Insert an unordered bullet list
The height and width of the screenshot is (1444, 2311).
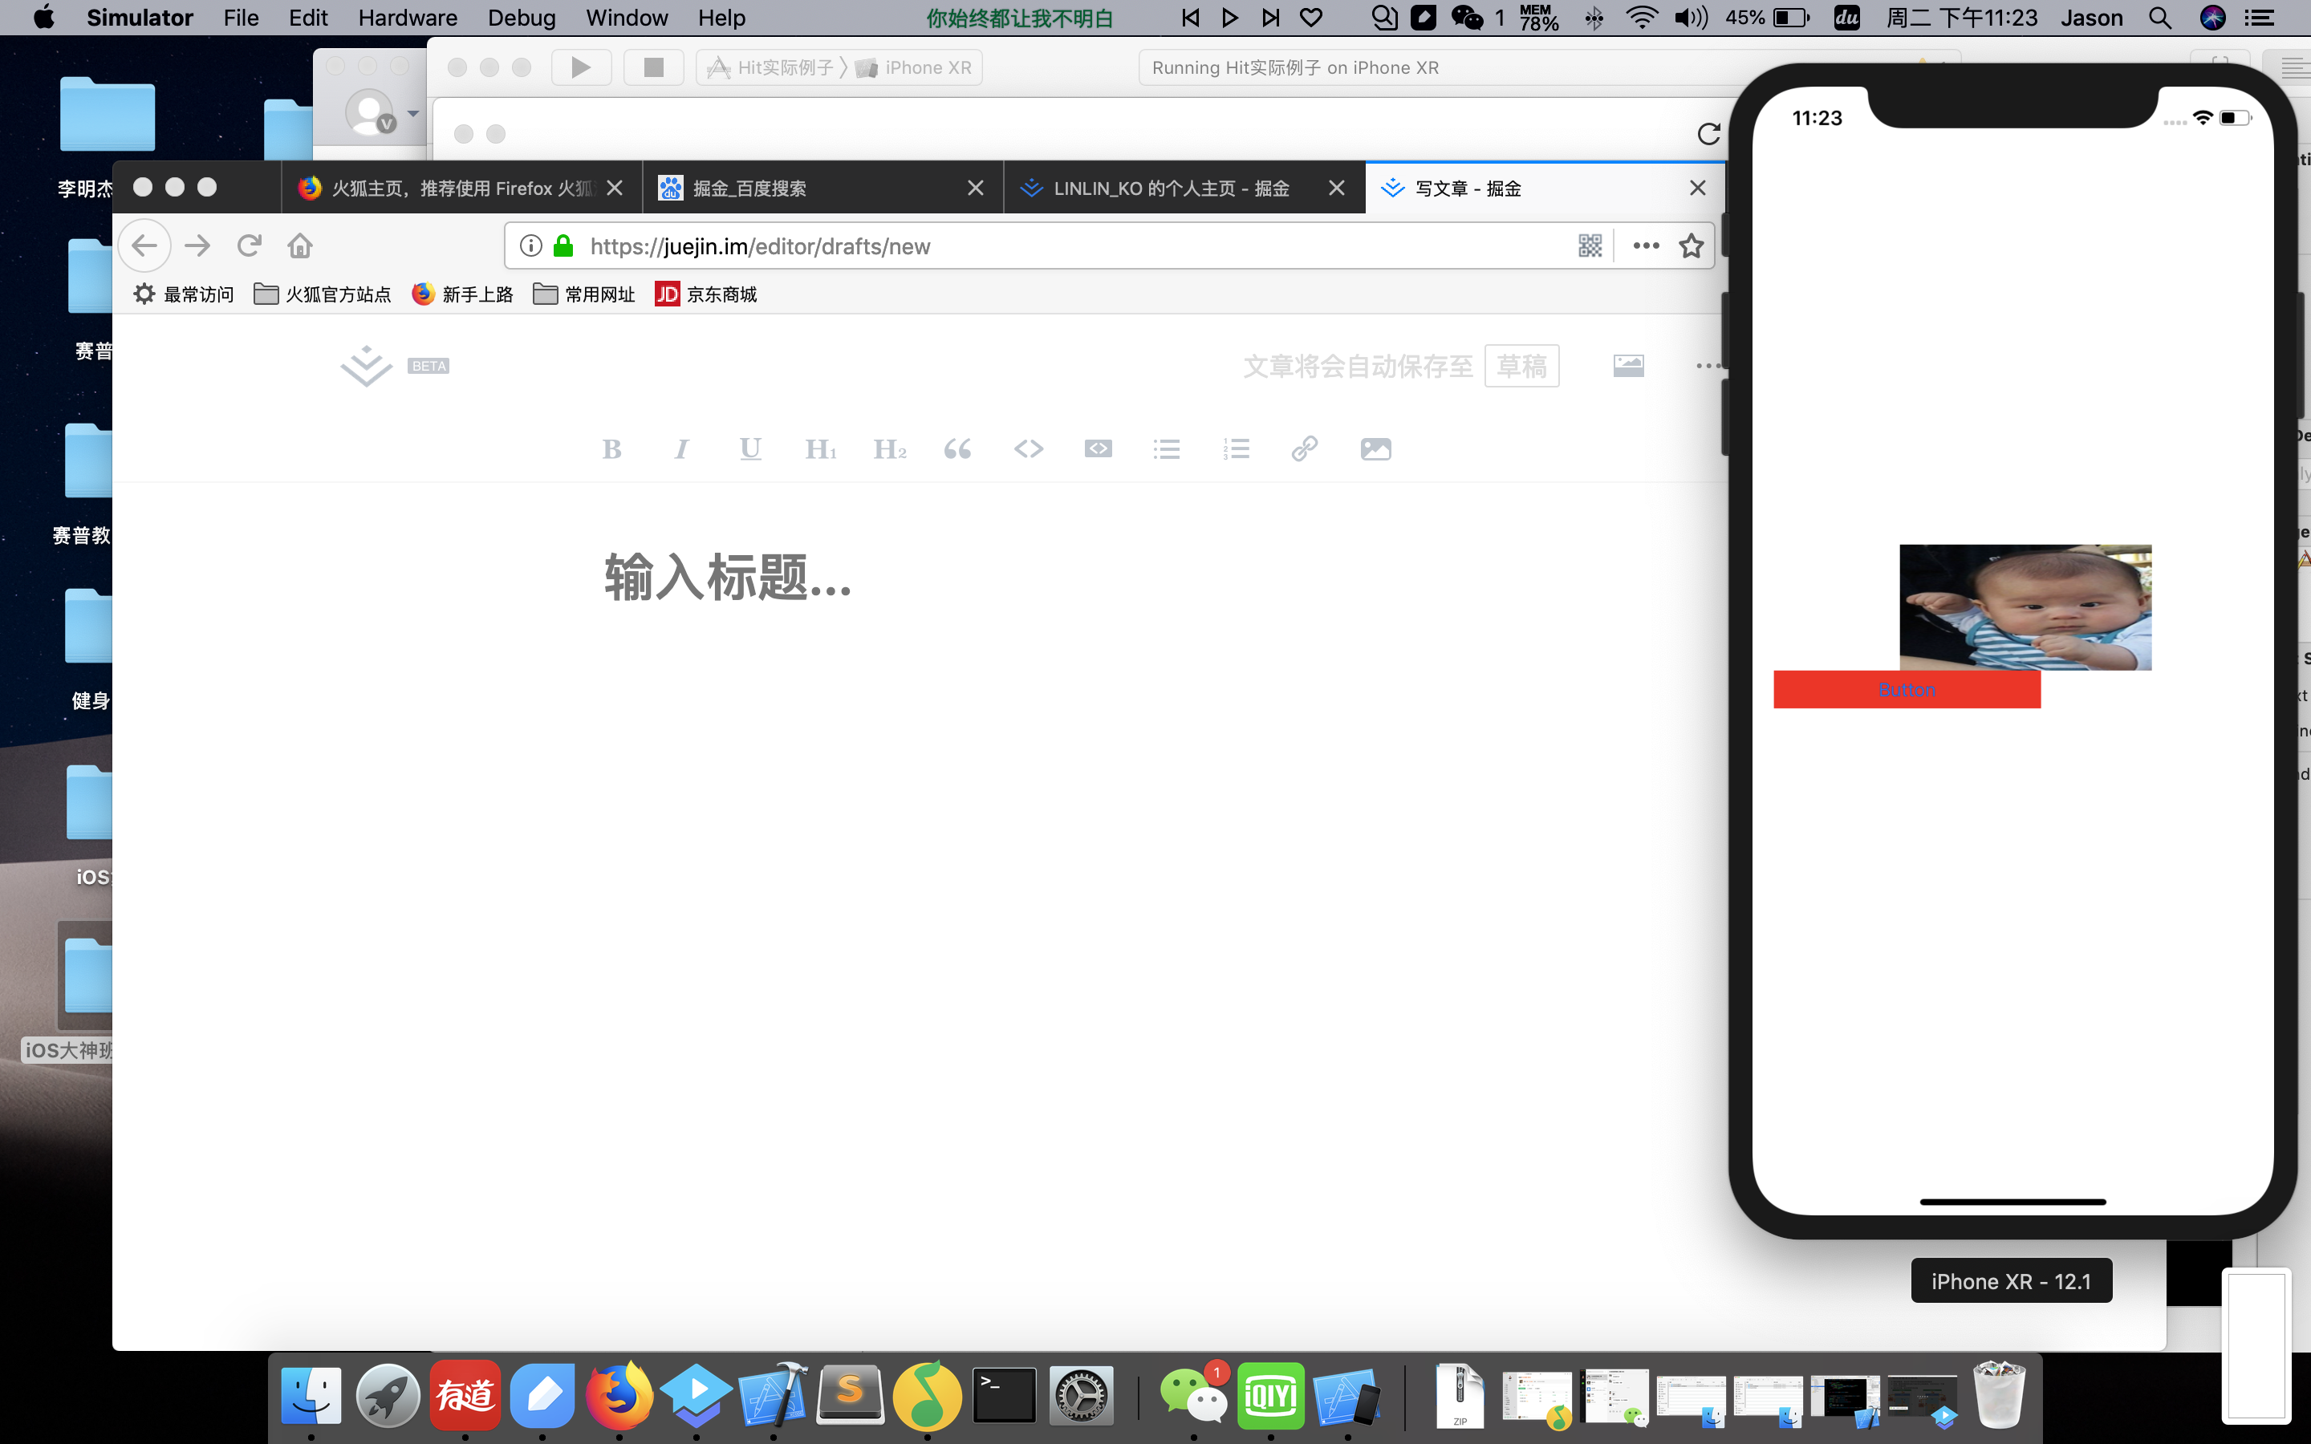click(1166, 449)
